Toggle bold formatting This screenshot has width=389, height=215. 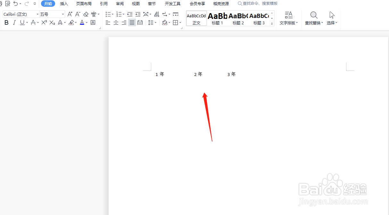click(6, 22)
